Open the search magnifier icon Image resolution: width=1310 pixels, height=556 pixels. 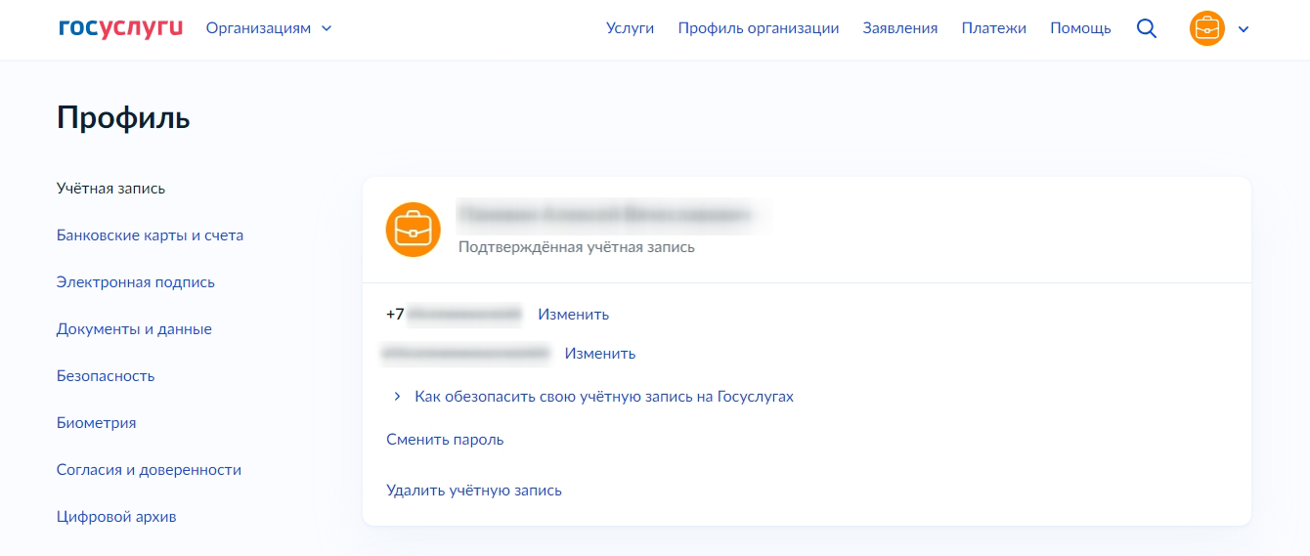[1147, 29]
